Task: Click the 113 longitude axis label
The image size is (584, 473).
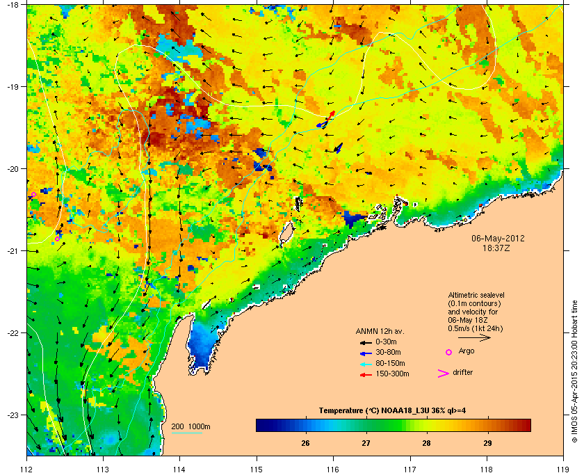Action: pyautogui.click(x=103, y=469)
